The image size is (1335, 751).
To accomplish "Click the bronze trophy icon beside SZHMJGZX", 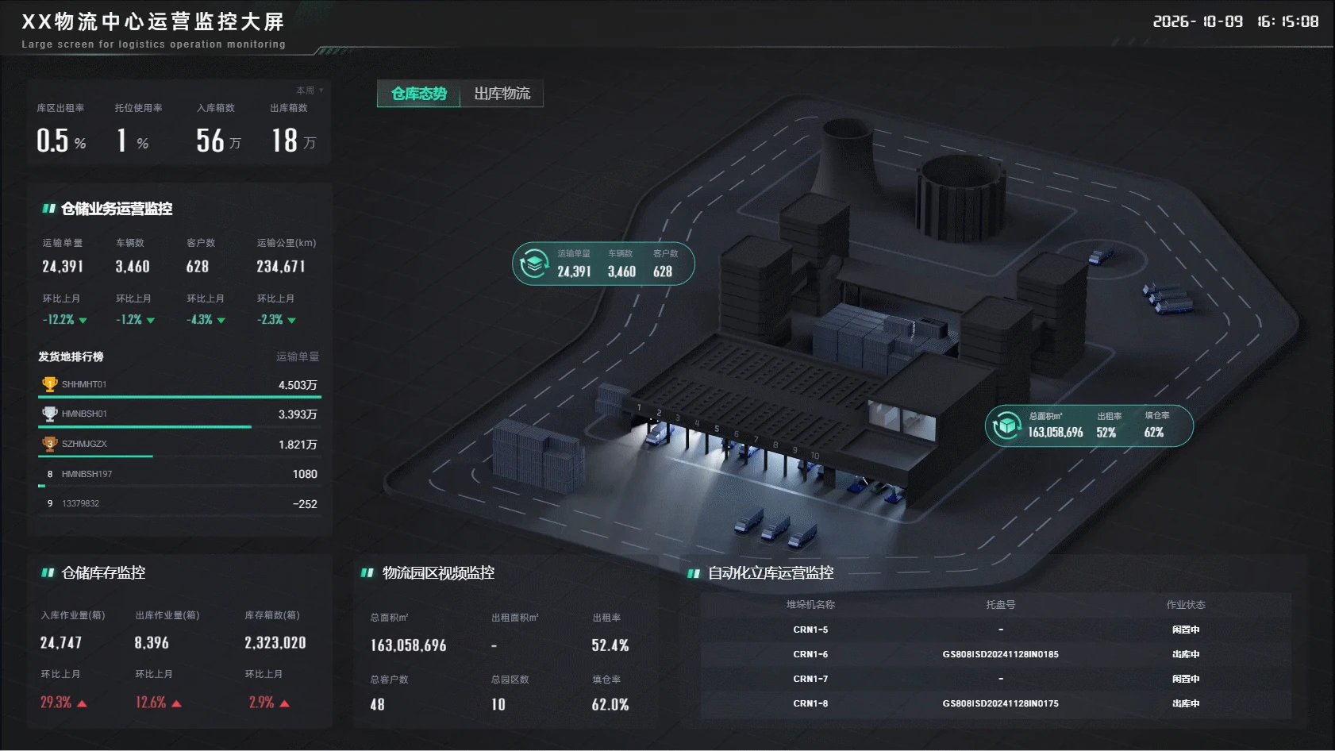I will coord(49,444).
